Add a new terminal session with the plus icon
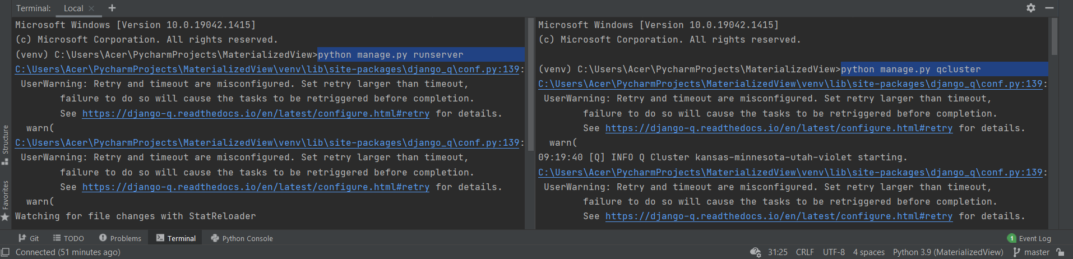Screen dimensions: 1073x259 coord(112,8)
